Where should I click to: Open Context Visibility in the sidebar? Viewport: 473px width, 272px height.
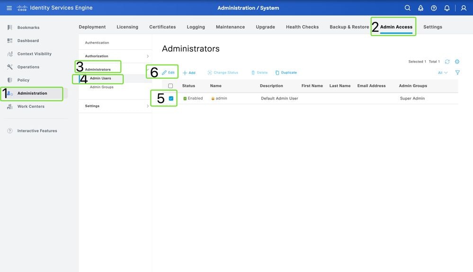(35, 54)
